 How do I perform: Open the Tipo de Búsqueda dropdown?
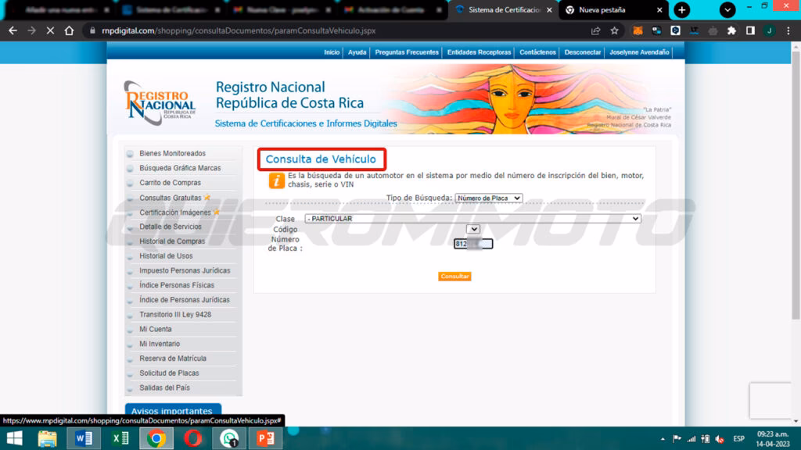[x=489, y=198]
